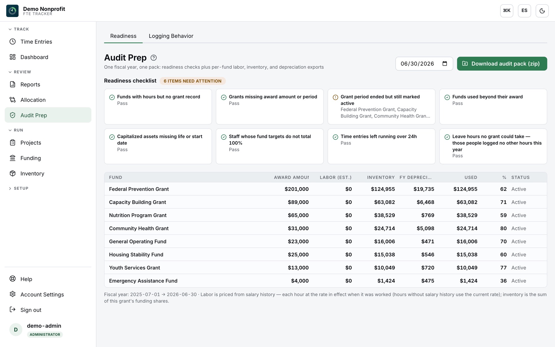Click the Funding bank icon

tap(13, 158)
